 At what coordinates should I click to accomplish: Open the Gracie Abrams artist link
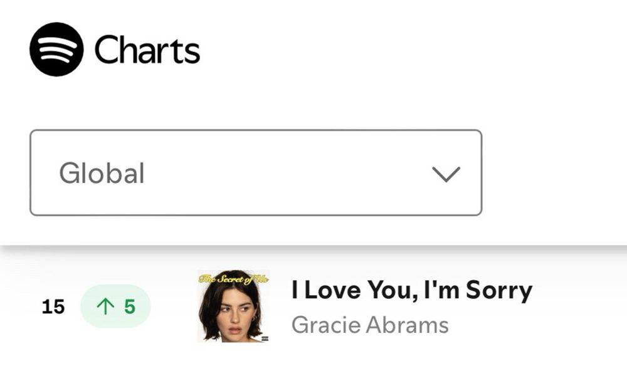pos(370,325)
